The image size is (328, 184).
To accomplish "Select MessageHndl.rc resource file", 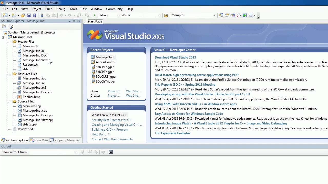I will click(x=34, y=83).
